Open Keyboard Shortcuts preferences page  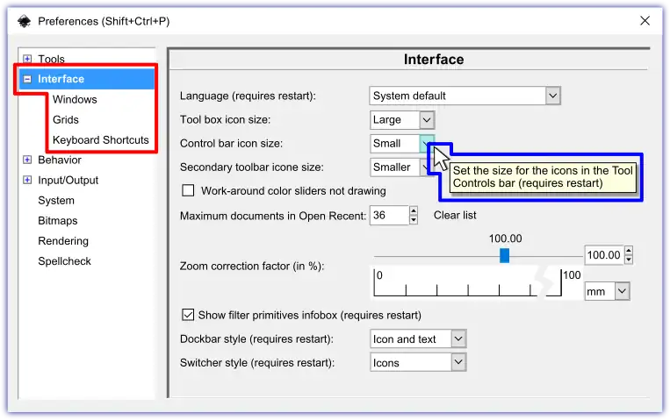100,139
